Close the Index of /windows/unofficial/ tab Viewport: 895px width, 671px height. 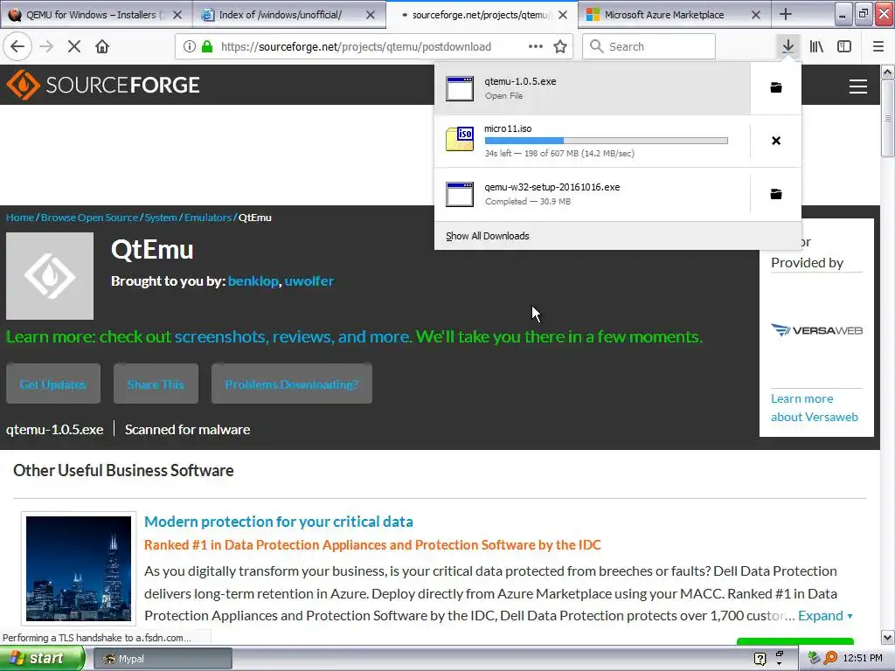coord(371,15)
